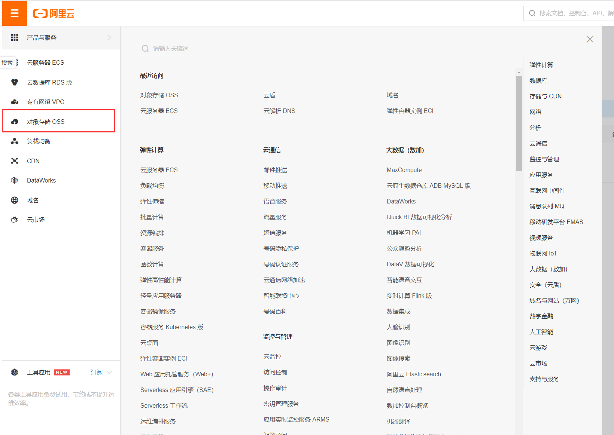Screen dimensions: 614x435
Task: Click the 工具应用 cube icon
Action: pyautogui.click(x=15, y=372)
